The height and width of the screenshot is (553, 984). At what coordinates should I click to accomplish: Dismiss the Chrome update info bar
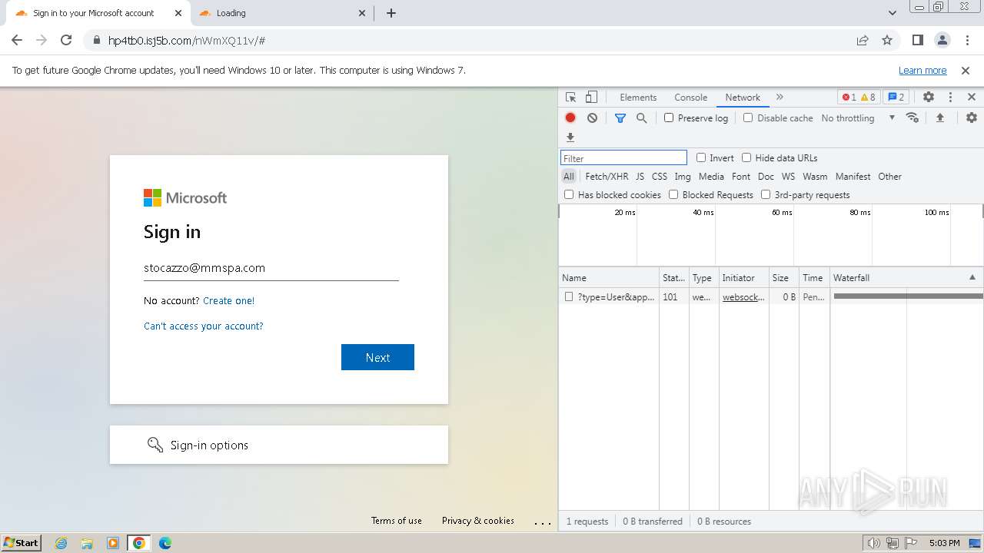coord(966,70)
